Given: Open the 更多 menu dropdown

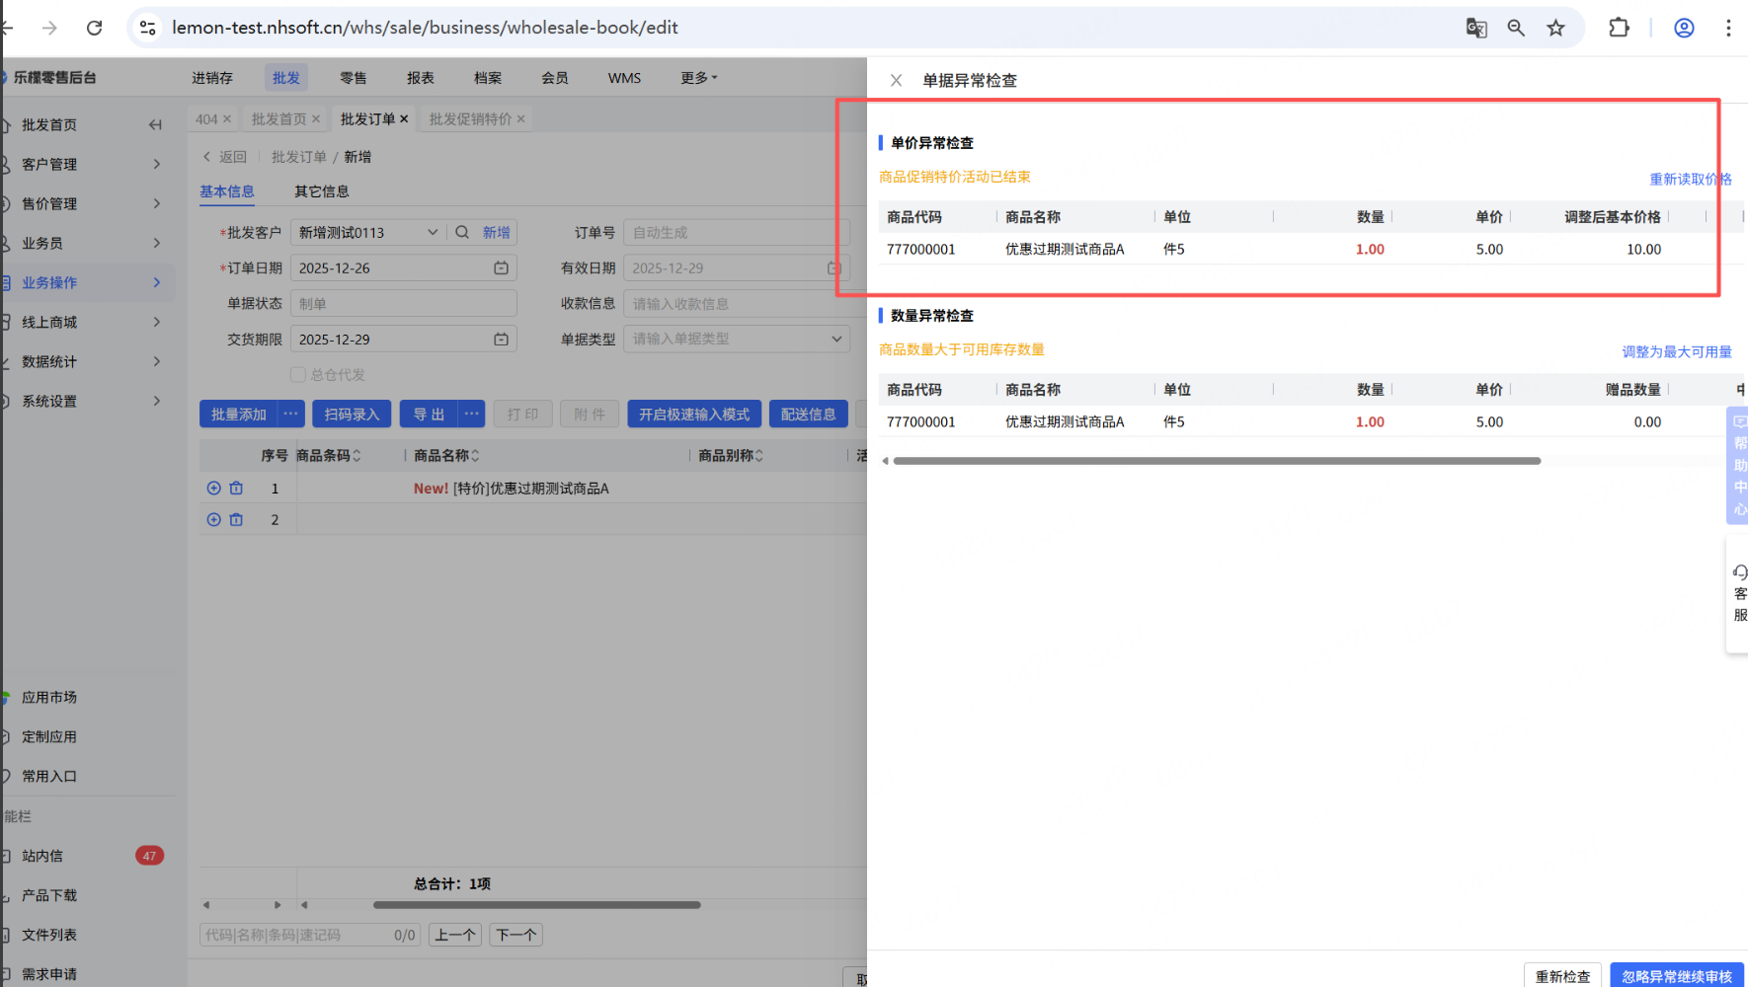Looking at the screenshot, I should [698, 77].
